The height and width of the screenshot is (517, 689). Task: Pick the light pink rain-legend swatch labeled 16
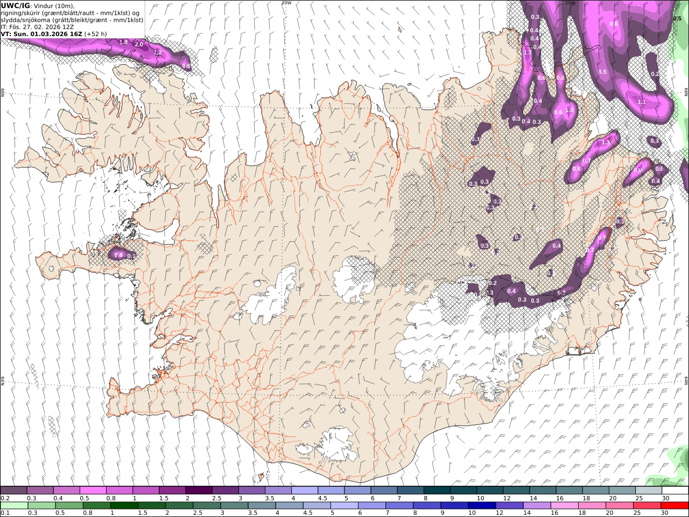click(564, 506)
